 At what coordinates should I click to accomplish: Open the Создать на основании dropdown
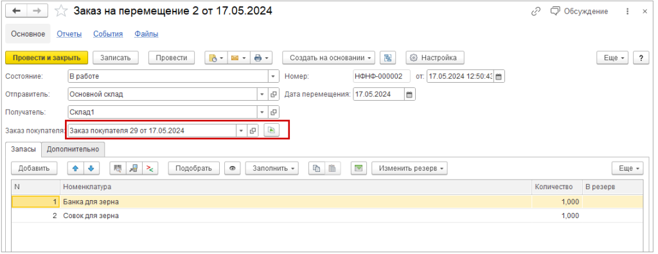[x=328, y=58]
